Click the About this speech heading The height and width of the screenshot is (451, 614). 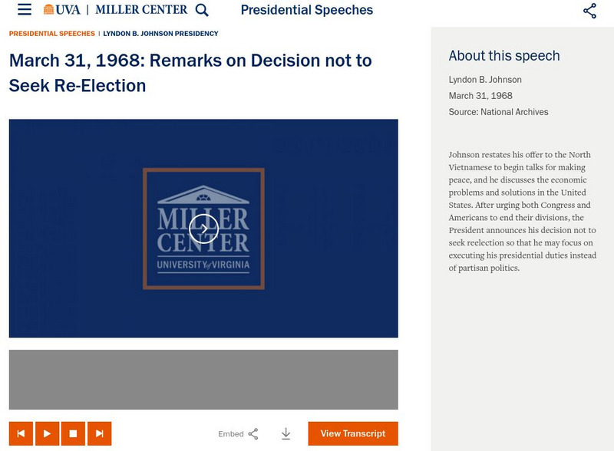(504, 55)
